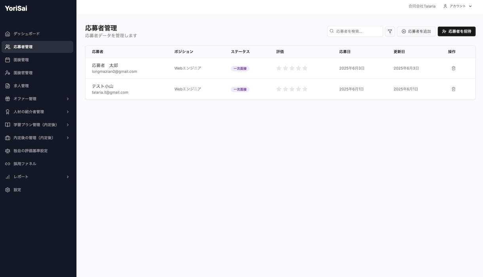Screen dimensions: 483x277
Task: Select 面接管理 menu item
Action: 37,60
